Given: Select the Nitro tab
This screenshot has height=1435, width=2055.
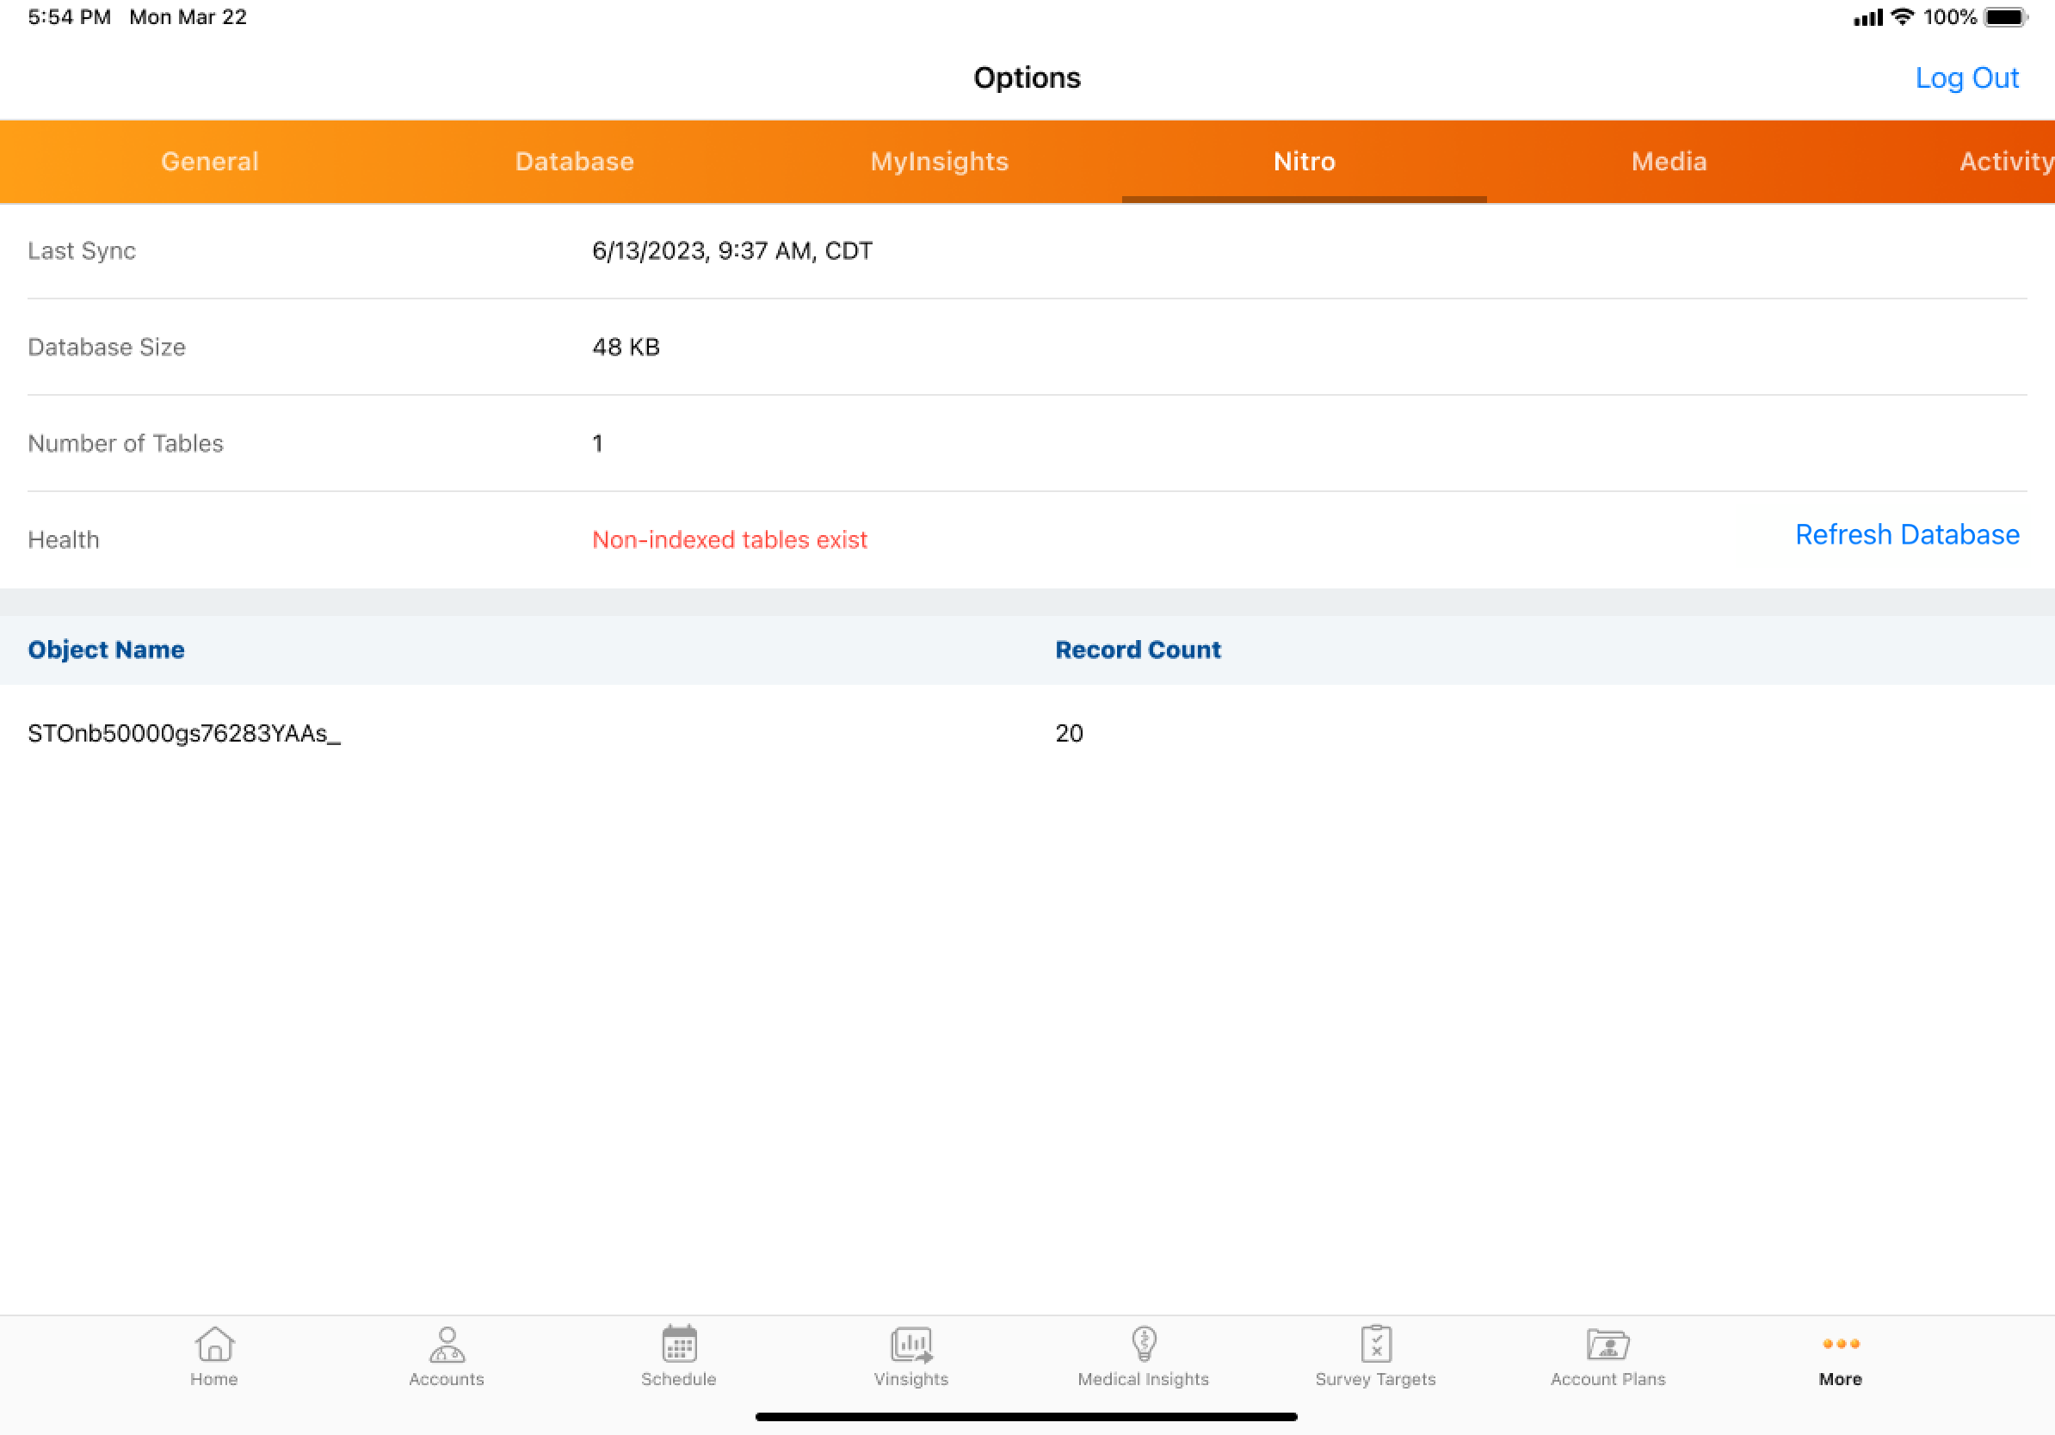Looking at the screenshot, I should coord(1304,161).
